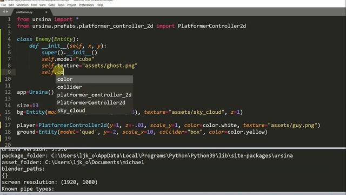Click line number 12 in gutter
This screenshot has width=346, height=195.
point(8,92)
